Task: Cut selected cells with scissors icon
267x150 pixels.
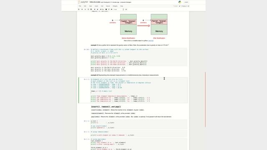Action: point(85,9)
